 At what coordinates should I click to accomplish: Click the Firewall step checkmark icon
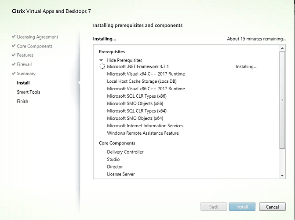tap(14, 64)
